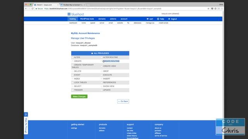Click the shield extension icon in toolbar
This screenshot has height=139, width=248.
tap(212, 8)
